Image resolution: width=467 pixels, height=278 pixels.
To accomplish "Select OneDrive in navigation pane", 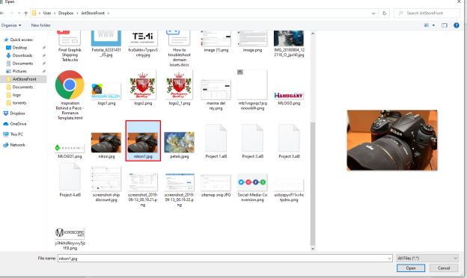I will click(18, 124).
